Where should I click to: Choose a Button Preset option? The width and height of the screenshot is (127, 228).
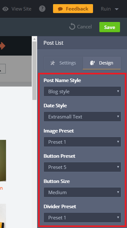click(x=82, y=167)
